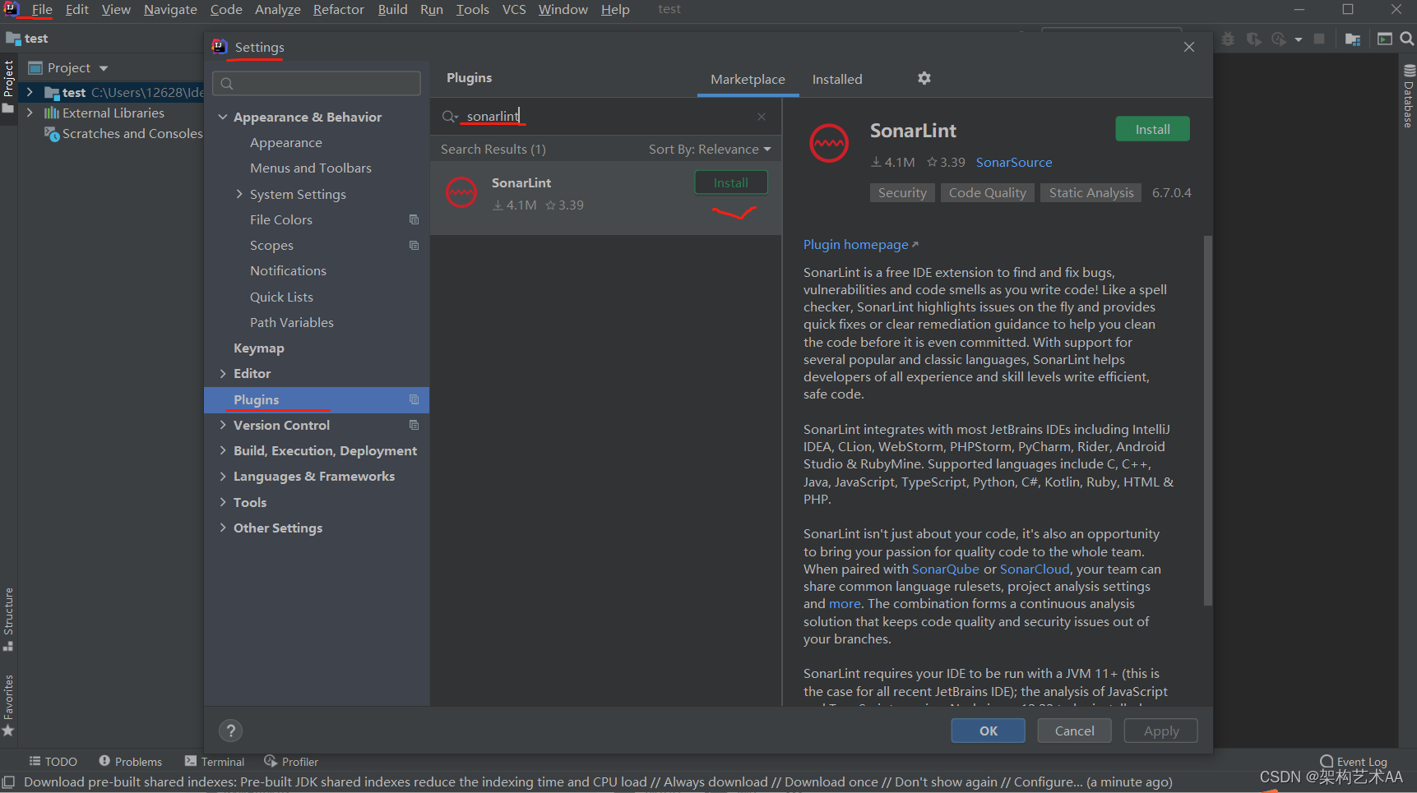Click the Stop square icon in toolbar

tap(1319, 39)
